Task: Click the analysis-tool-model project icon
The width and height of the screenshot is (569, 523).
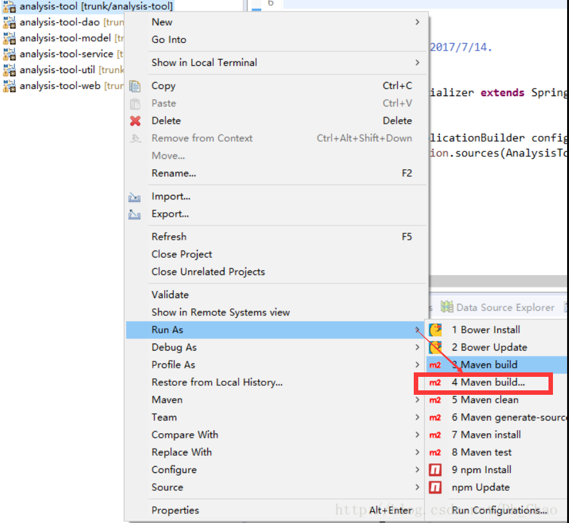Action: click(x=10, y=38)
